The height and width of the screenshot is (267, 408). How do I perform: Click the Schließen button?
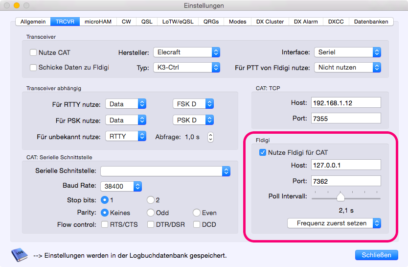click(376, 255)
